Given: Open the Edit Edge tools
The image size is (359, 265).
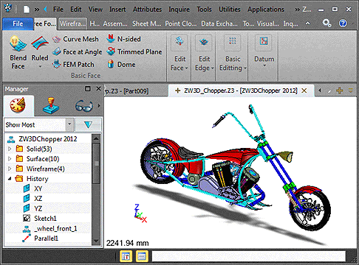Looking at the screenshot, I should (204, 53).
